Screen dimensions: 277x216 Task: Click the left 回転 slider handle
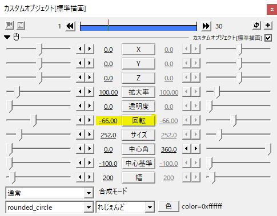pos(34,121)
